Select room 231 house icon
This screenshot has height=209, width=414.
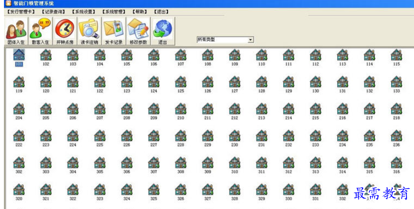point(262,136)
